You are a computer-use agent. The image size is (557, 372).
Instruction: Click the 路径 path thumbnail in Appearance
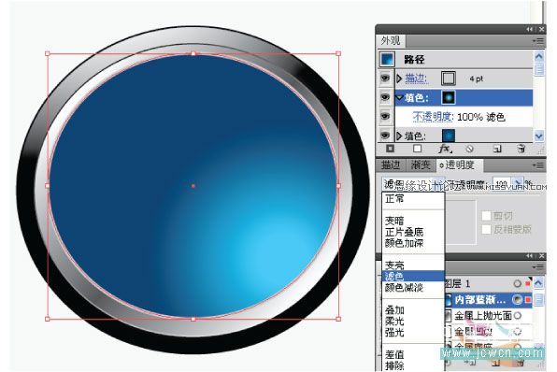pyautogui.click(x=387, y=59)
